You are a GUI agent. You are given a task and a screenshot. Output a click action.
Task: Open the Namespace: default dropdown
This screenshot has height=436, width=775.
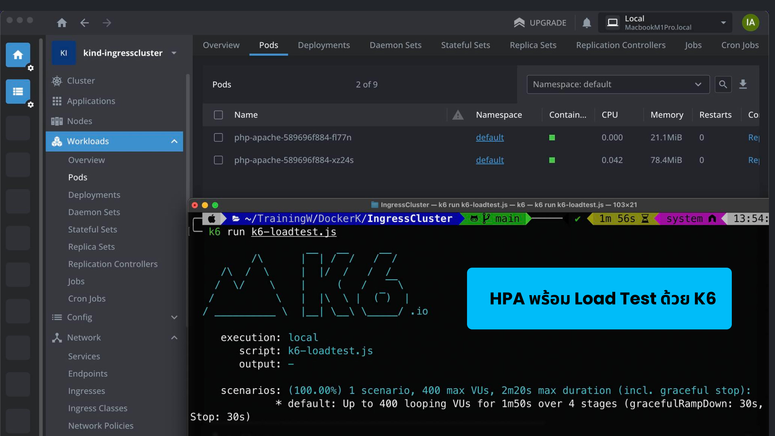click(x=618, y=84)
